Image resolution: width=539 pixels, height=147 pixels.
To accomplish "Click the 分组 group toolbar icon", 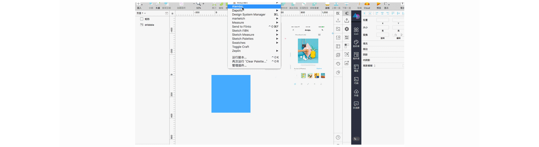I will [x=151, y=6].
